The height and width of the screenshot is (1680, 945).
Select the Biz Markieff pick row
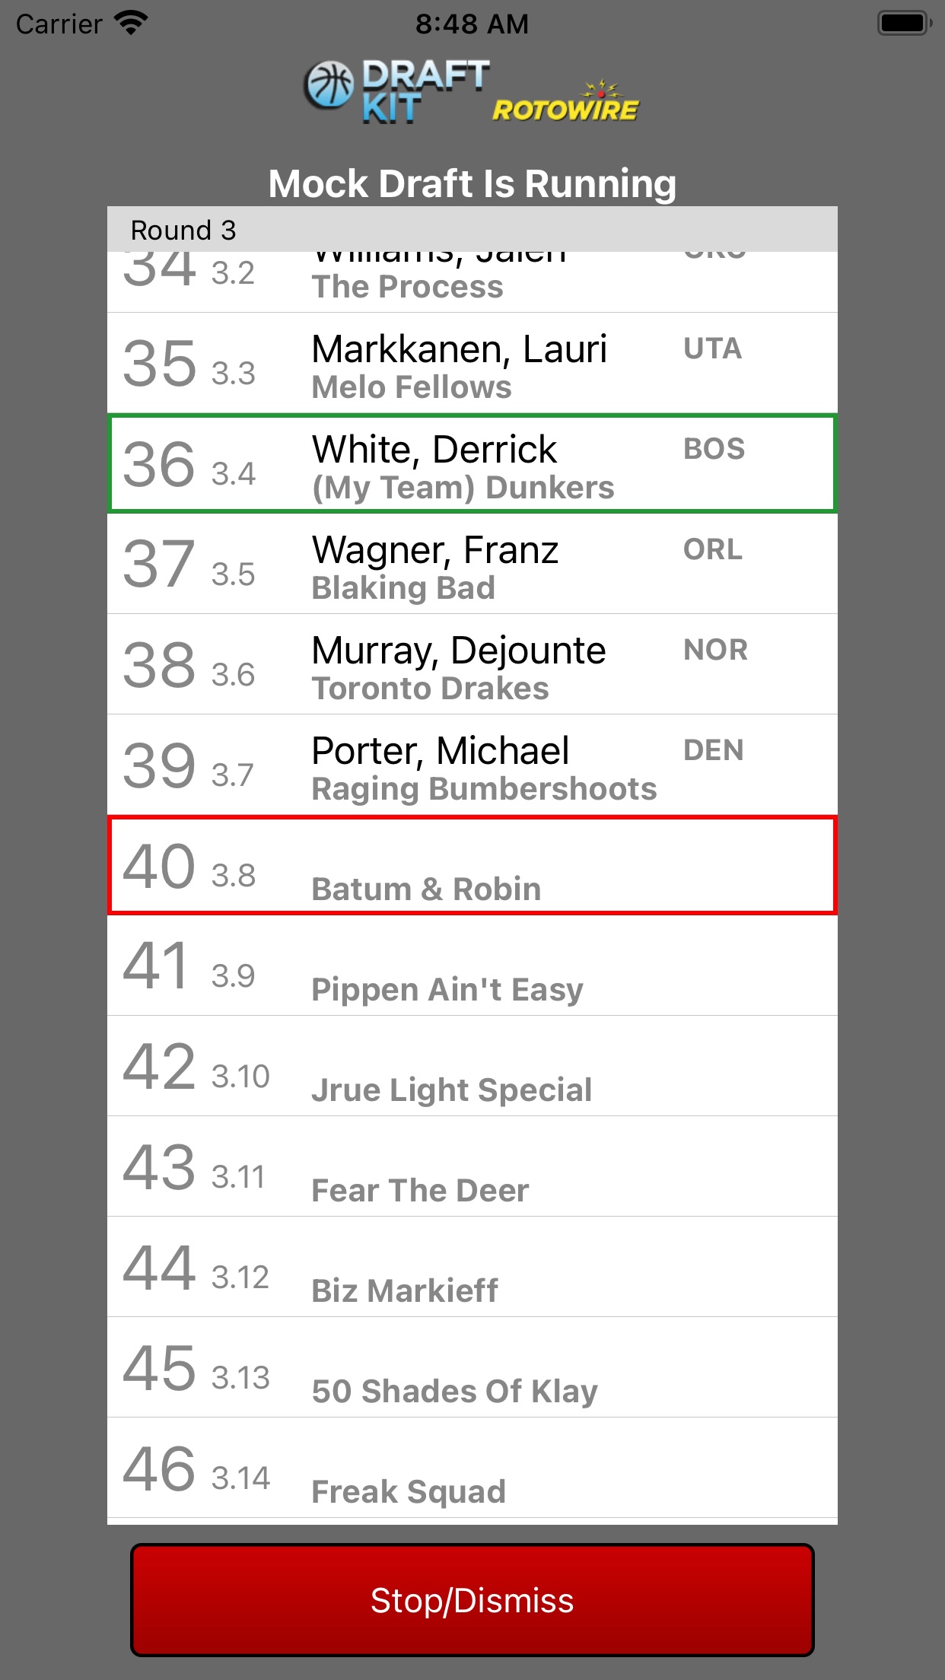[x=473, y=1267]
